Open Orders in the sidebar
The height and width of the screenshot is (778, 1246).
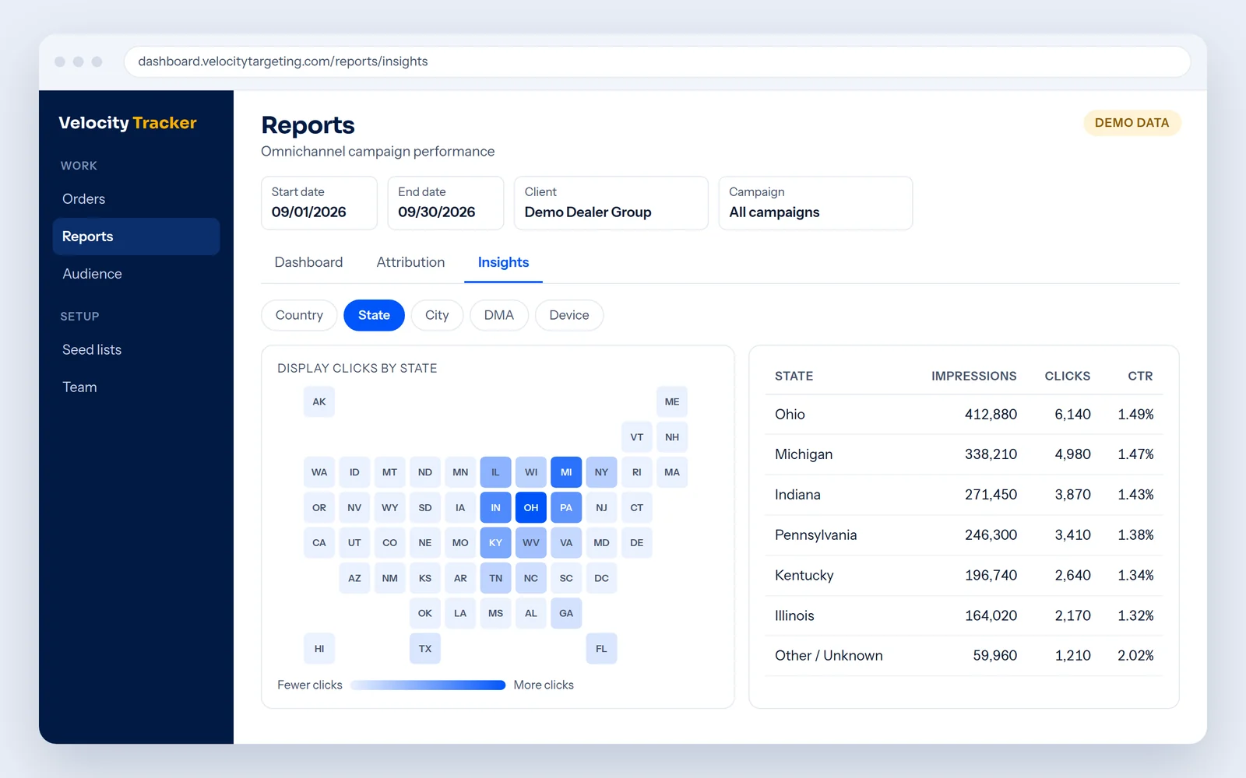[136, 199]
